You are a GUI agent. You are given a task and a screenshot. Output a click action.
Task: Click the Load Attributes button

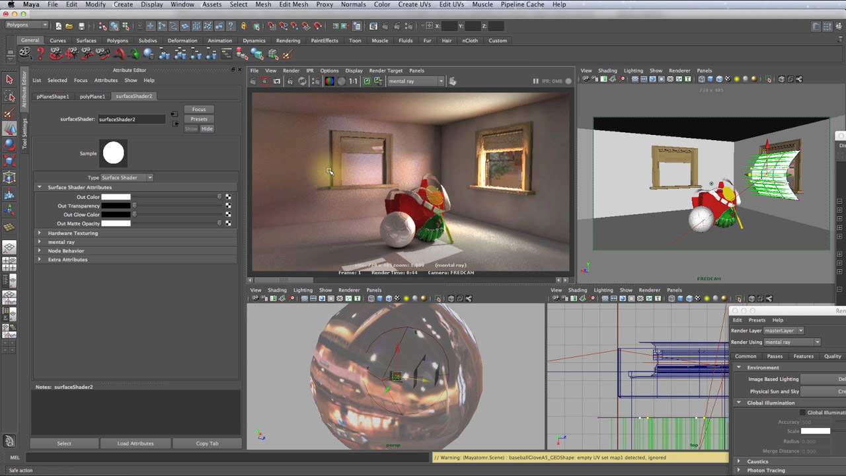(135, 444)
